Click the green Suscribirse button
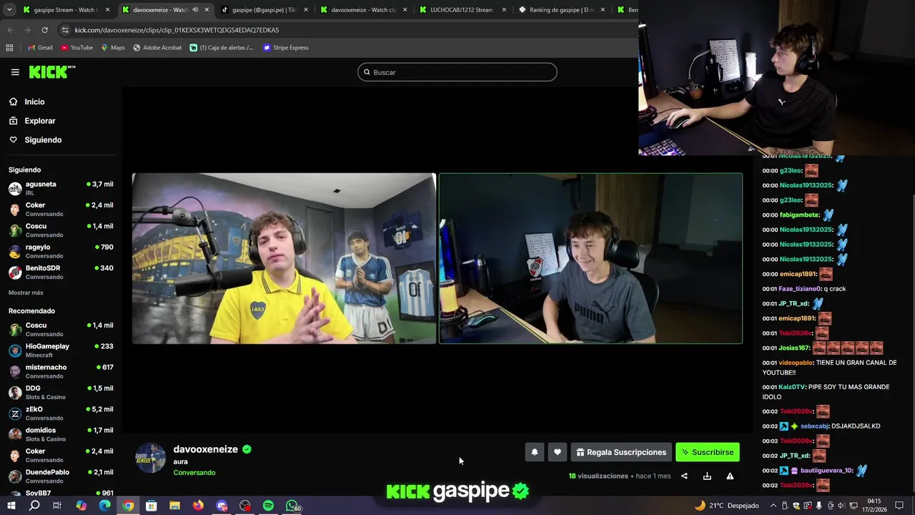 [x=708, y=452]
